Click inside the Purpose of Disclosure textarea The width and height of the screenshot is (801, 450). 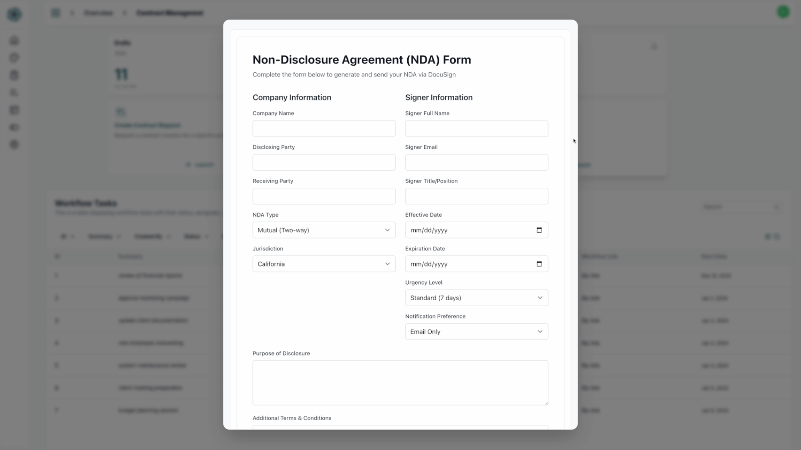[400, 382]
